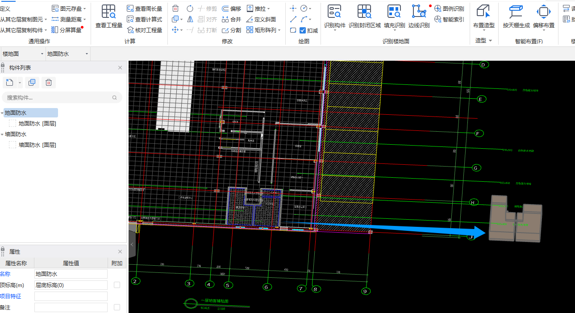Tick the 附加 checkbox for 备注
The width and height of the screenshot is (575, 313).
pos(117,307)
